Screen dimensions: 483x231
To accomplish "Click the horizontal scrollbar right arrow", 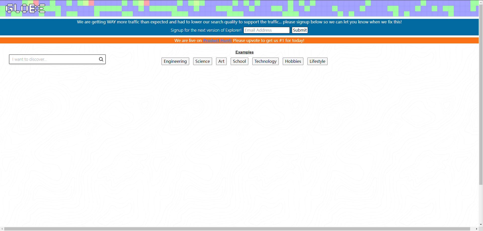I will pyautogui.click(x=476, y=229).
